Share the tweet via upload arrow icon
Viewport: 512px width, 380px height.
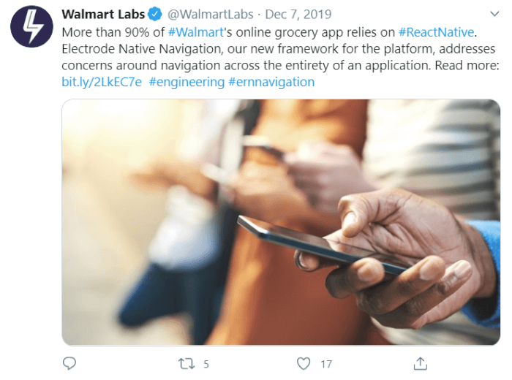[x=421, y=363]
